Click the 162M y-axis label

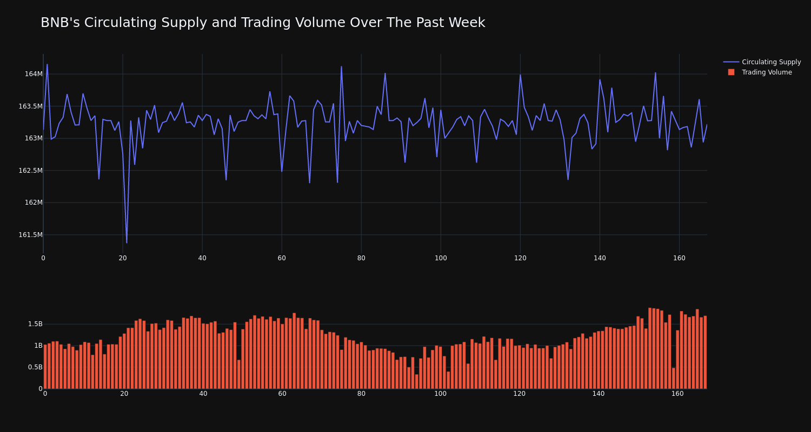click(34, 202)
